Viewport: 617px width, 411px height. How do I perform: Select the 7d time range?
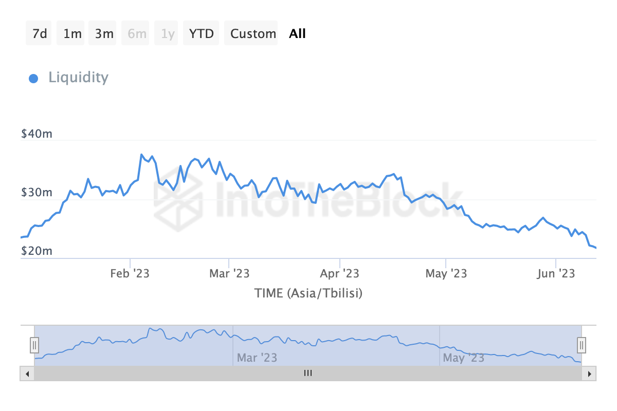(39, 34)
